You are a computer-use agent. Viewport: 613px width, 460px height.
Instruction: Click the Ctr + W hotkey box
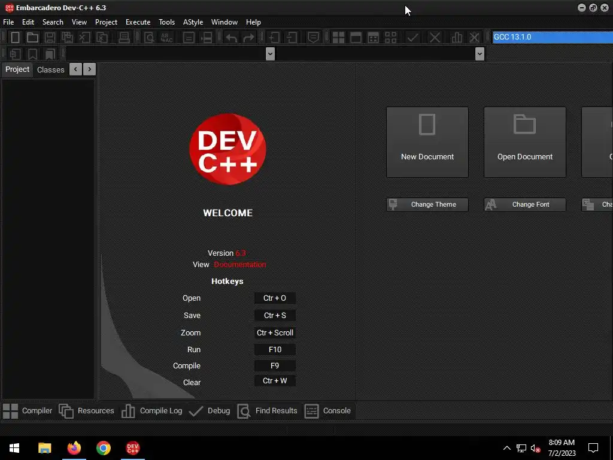pyautogui.click(x=275, y=381)
